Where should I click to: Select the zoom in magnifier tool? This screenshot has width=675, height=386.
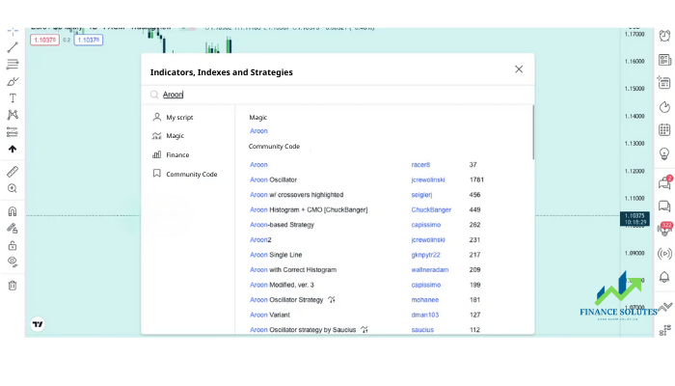point(13,188)
